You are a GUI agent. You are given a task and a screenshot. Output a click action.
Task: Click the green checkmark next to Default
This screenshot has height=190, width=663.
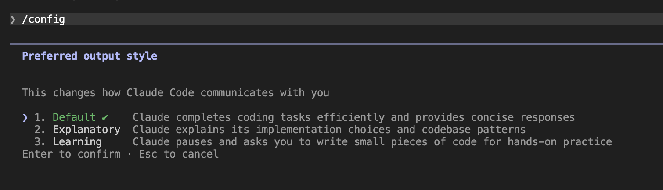coord(104,117)
